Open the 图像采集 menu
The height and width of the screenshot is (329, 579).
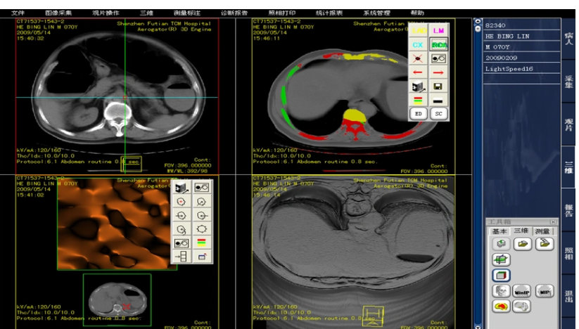pyautogui.click(x=58, y=13)
